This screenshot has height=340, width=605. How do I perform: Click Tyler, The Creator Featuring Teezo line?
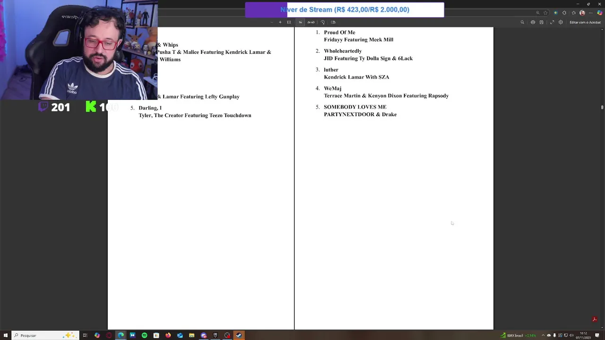tap(195, 115)
